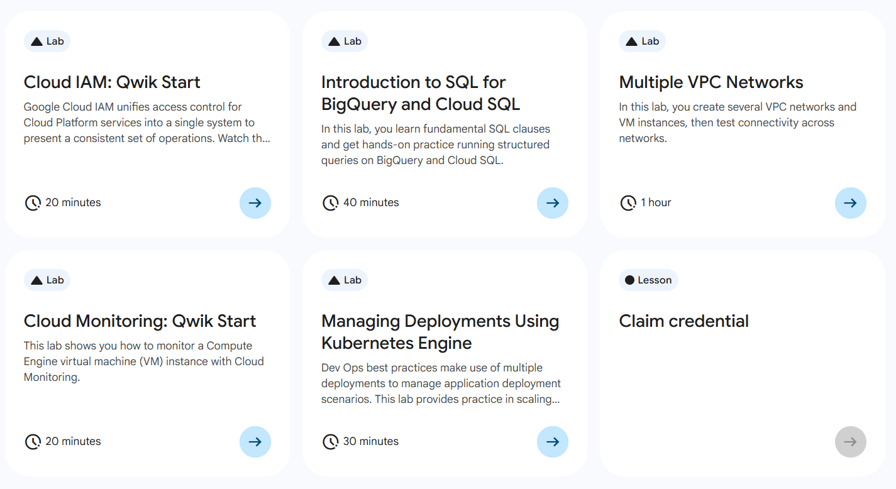Click the Lab badge above Multiple VPC Networks
Viewport: 896px width, 489px height.
[643, 41]
